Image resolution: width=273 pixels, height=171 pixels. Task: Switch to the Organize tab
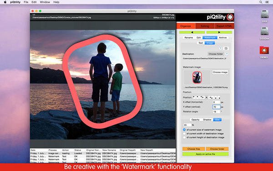[x=186, y=26]
